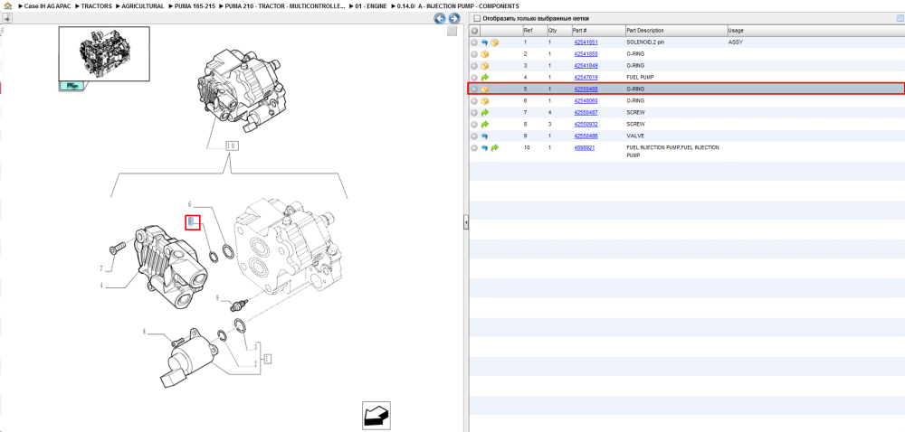Click the circle icon for SOLENOID row
This screenshot has height=432, width=905.
pos(474,42)
